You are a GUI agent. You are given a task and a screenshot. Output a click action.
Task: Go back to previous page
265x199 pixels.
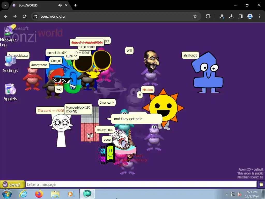pos(6,16)
